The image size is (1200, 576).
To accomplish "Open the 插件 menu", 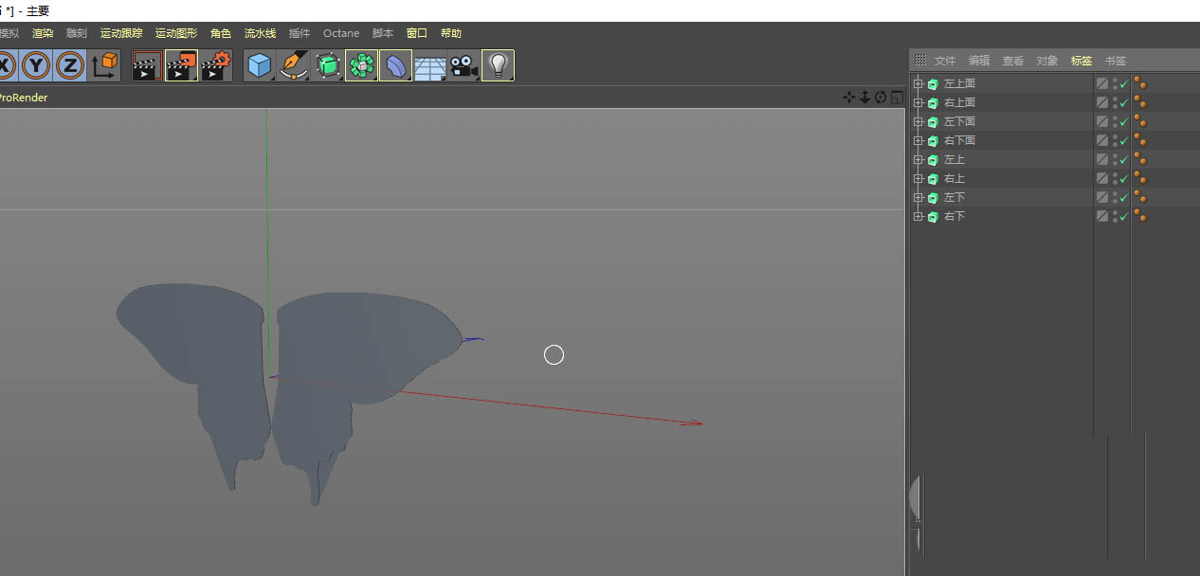I will (300, 33).
